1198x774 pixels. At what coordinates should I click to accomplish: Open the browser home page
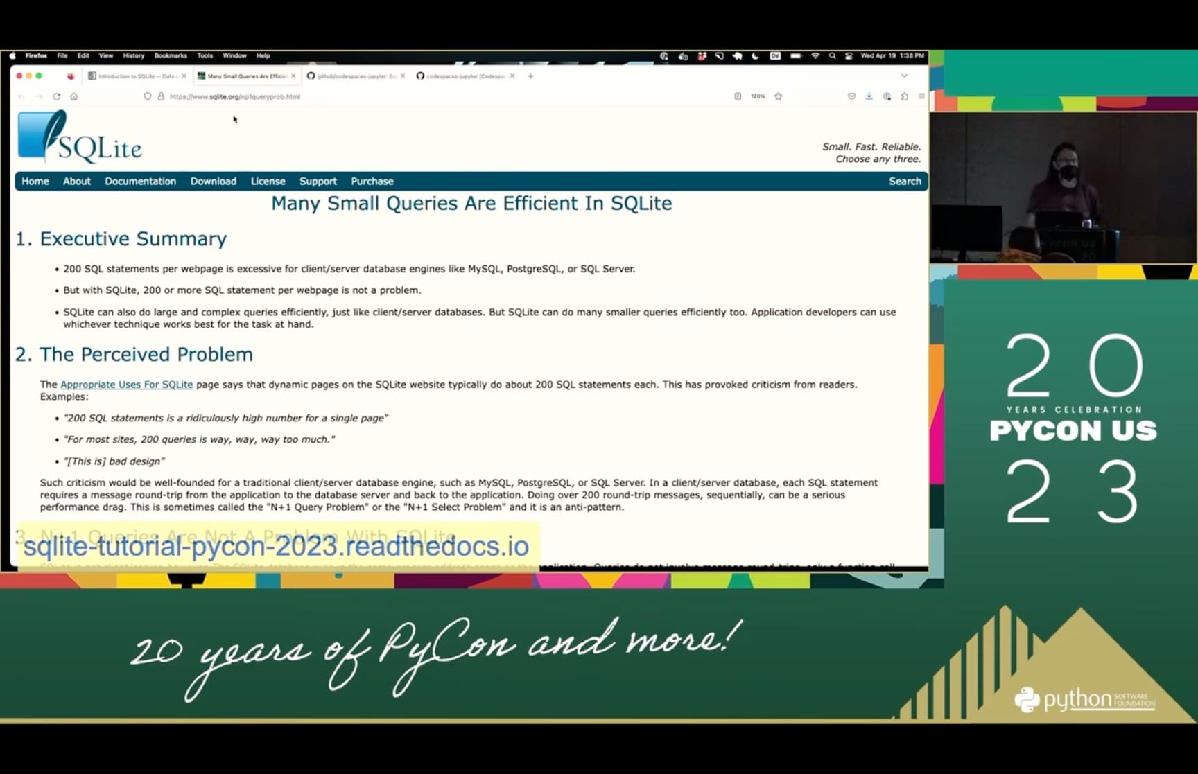pyautogui.click(x=74, y=96)
